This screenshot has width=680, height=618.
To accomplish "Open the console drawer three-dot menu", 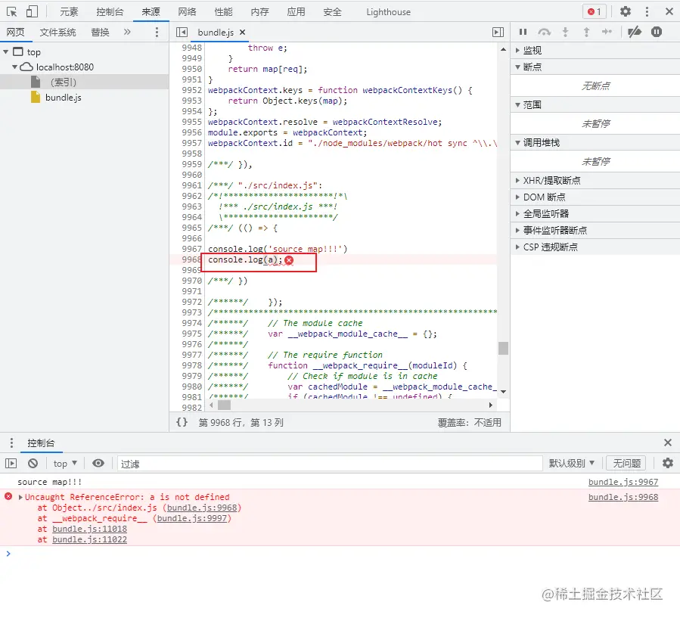I will tap(11, 443).
